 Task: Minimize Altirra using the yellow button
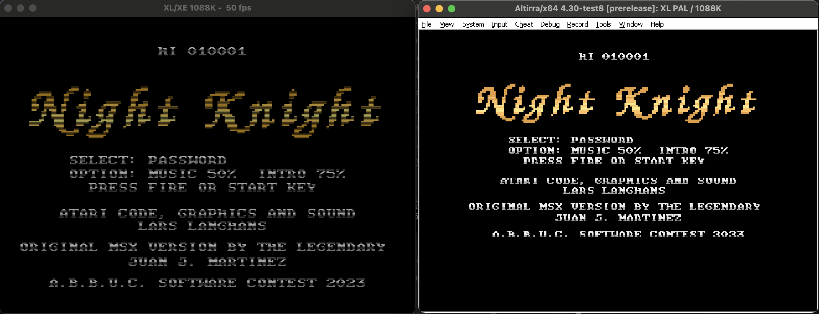click(x=439, y=9)
